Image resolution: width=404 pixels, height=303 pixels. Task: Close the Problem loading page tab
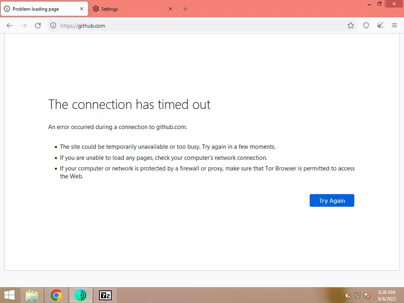(x=81, y=9)
